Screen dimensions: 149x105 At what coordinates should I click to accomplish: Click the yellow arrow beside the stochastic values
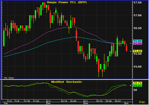point(131,86)
